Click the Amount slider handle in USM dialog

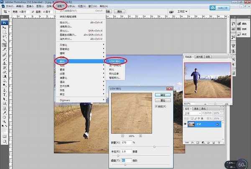pos(154,147)
